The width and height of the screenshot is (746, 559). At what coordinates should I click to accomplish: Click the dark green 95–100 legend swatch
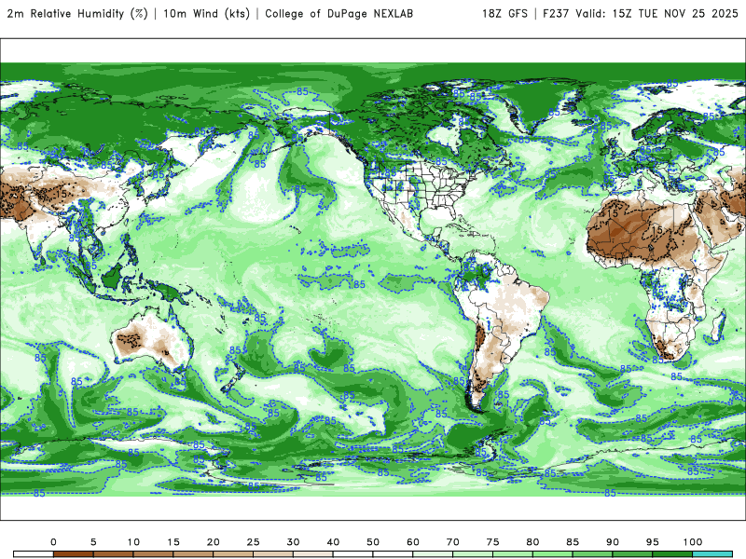tap(672, 554)
